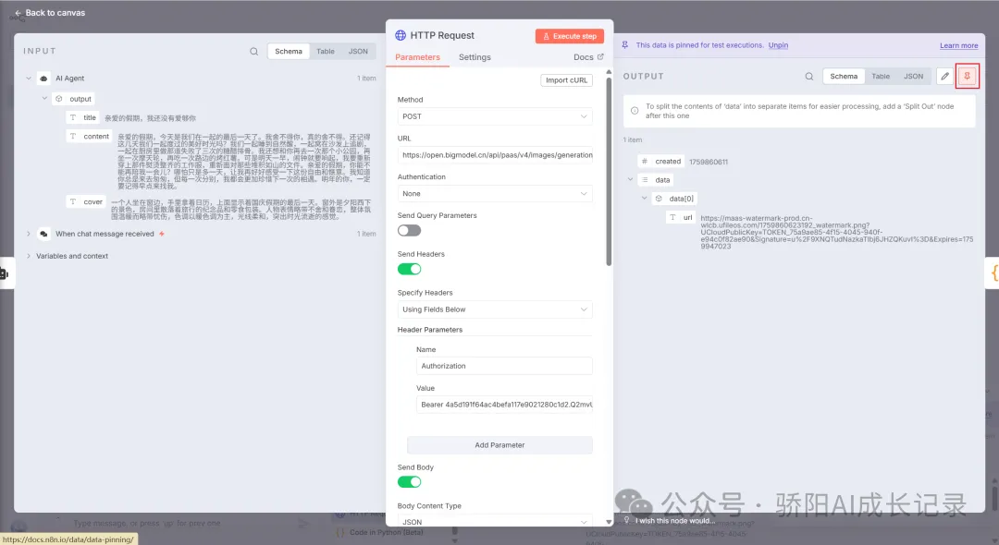Disable the Send Body switch

pyautogui.click(x=409, y=482)
